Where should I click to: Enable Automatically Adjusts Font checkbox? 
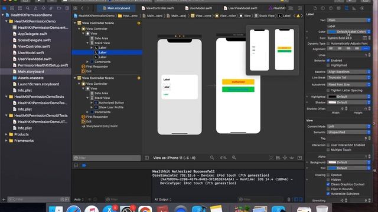click(328, 44)
